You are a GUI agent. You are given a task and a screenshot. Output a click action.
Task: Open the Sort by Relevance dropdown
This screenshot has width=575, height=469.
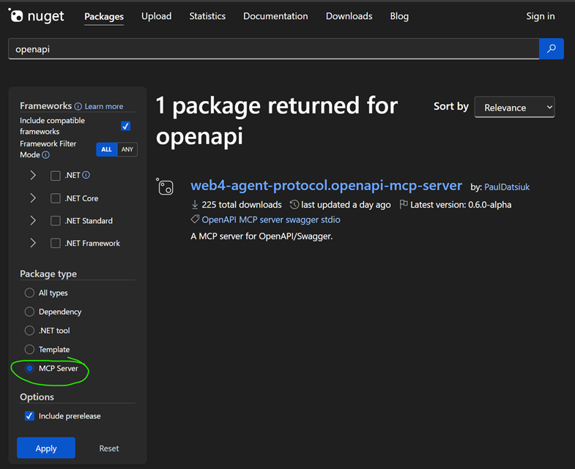[x=514, y=108]
